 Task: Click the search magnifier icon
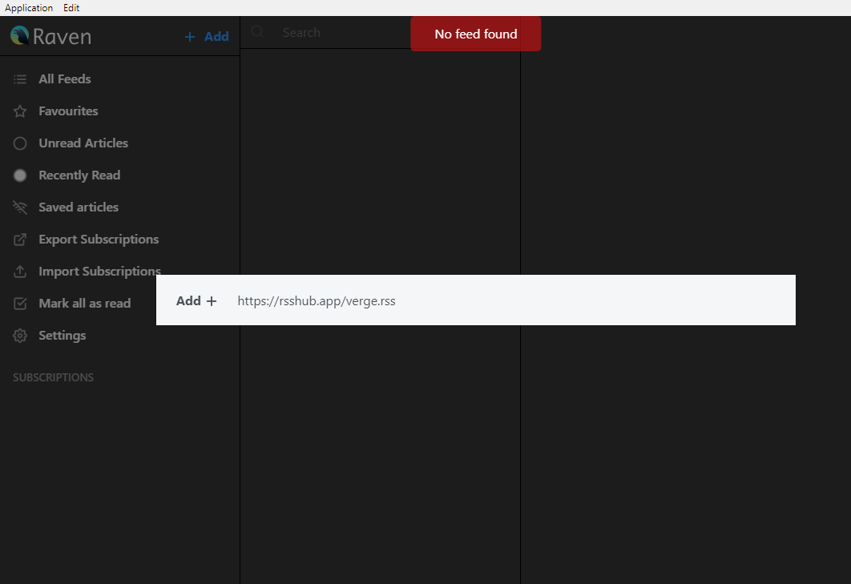click(256, 32)
